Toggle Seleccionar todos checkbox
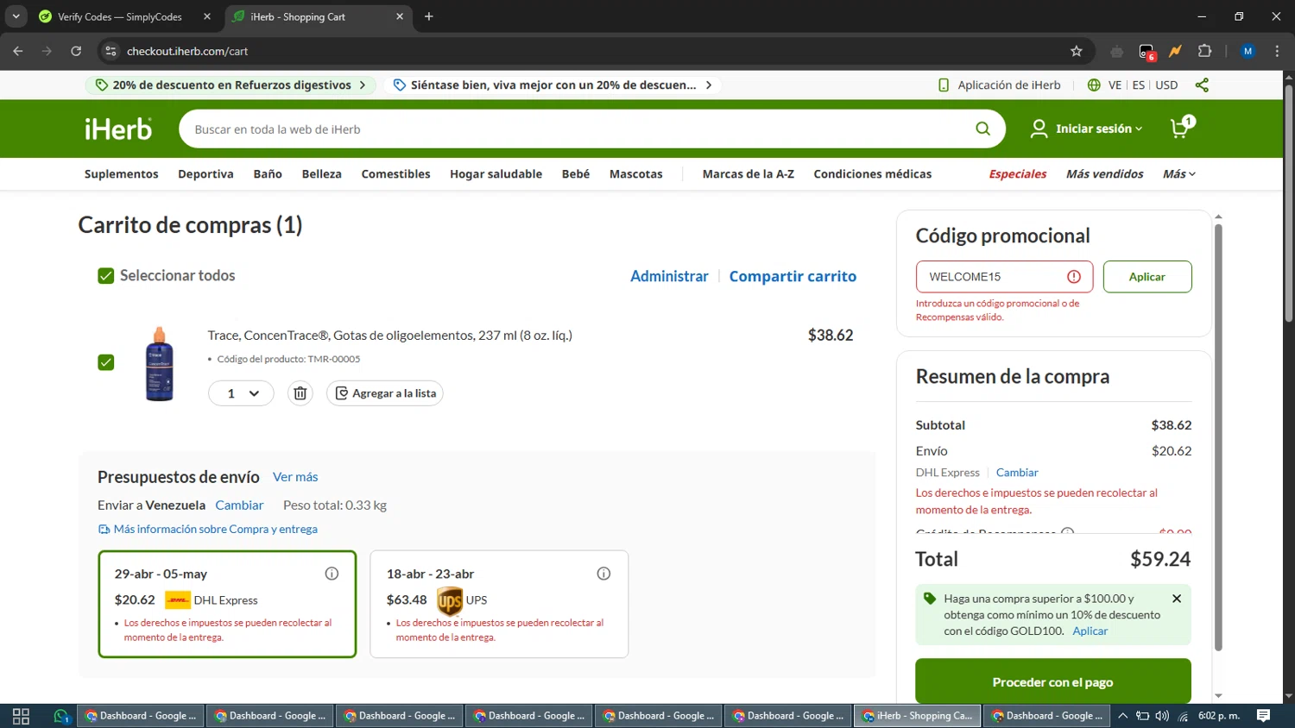The height and width of the screenshot is (728, 1295). (x=106, y=276)
